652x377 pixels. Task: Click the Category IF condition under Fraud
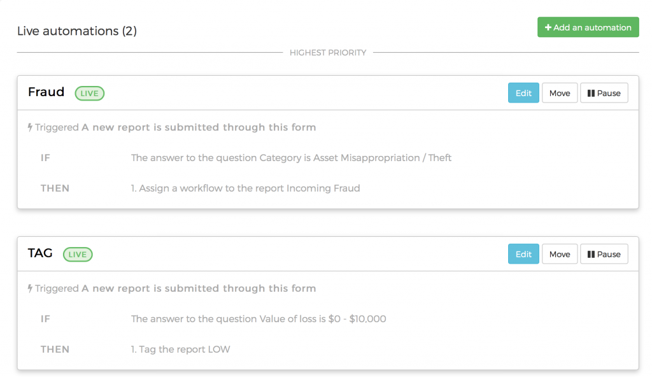pos(290,157)
